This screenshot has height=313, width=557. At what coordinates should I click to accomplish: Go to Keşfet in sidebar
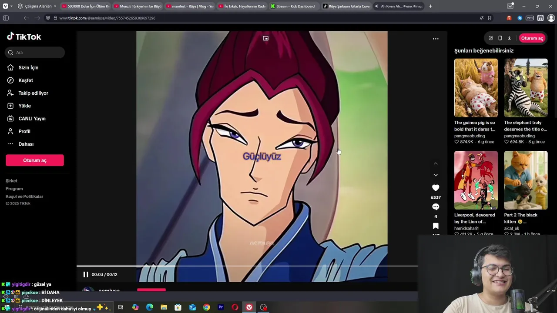[25, 80]
